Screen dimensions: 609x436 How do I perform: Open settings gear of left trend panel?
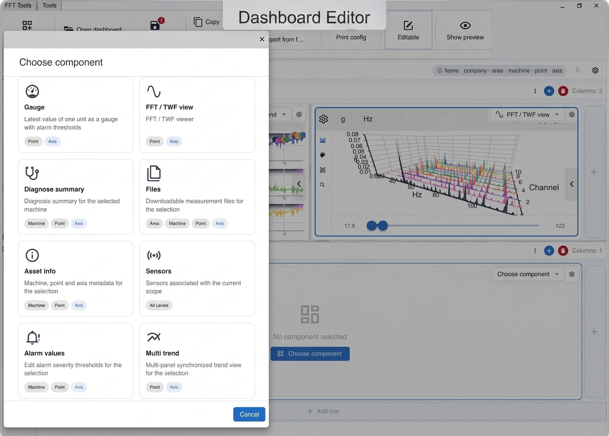pyautogui.click(x=299, y=115)
